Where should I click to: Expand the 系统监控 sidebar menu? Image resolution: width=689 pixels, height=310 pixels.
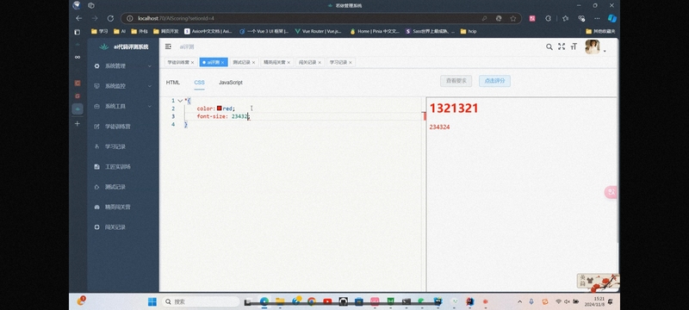click(123, 86)
